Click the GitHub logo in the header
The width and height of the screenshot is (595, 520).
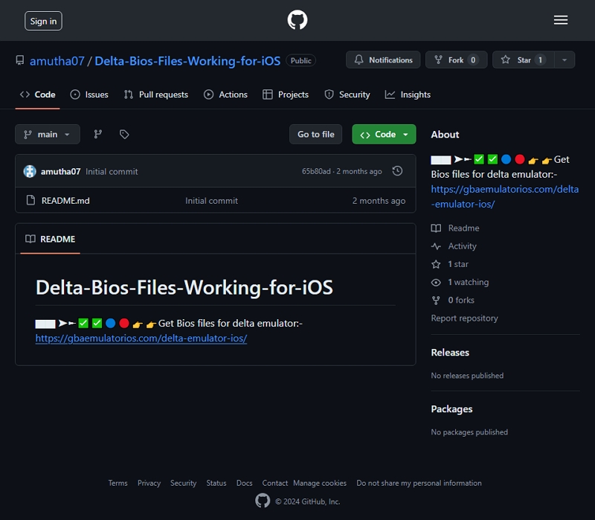click(297, 20)
